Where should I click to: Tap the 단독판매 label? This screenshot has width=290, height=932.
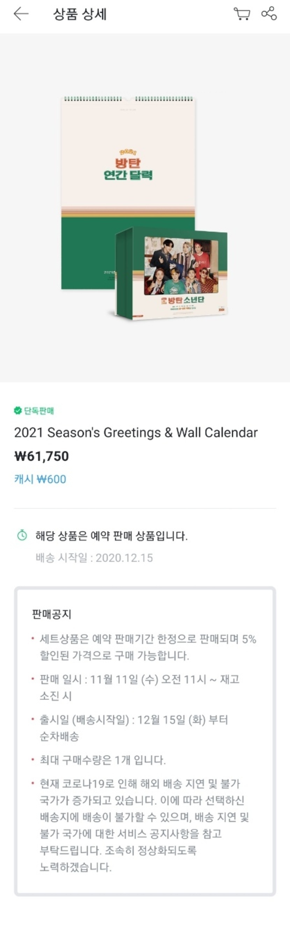[39, 411]
